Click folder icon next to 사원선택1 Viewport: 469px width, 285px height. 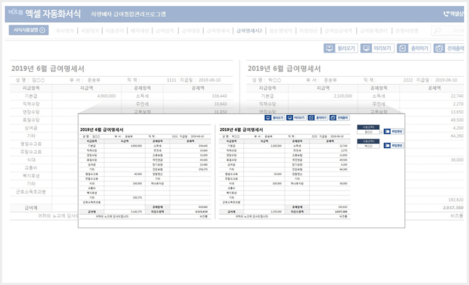pos(387,131)
